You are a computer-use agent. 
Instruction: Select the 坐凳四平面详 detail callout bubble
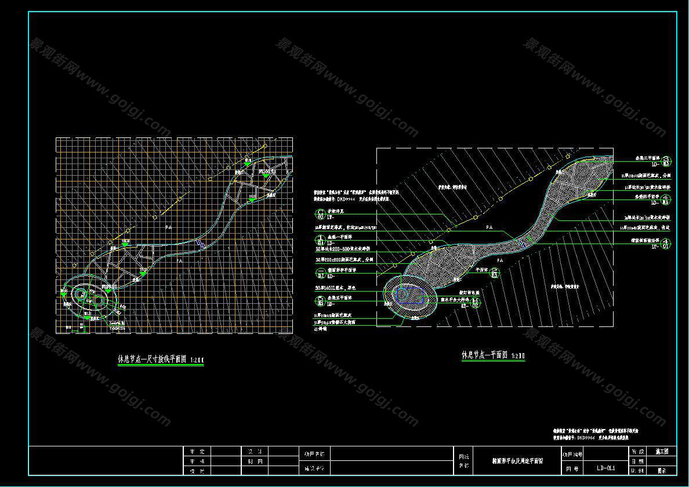[x=666, y=200]
